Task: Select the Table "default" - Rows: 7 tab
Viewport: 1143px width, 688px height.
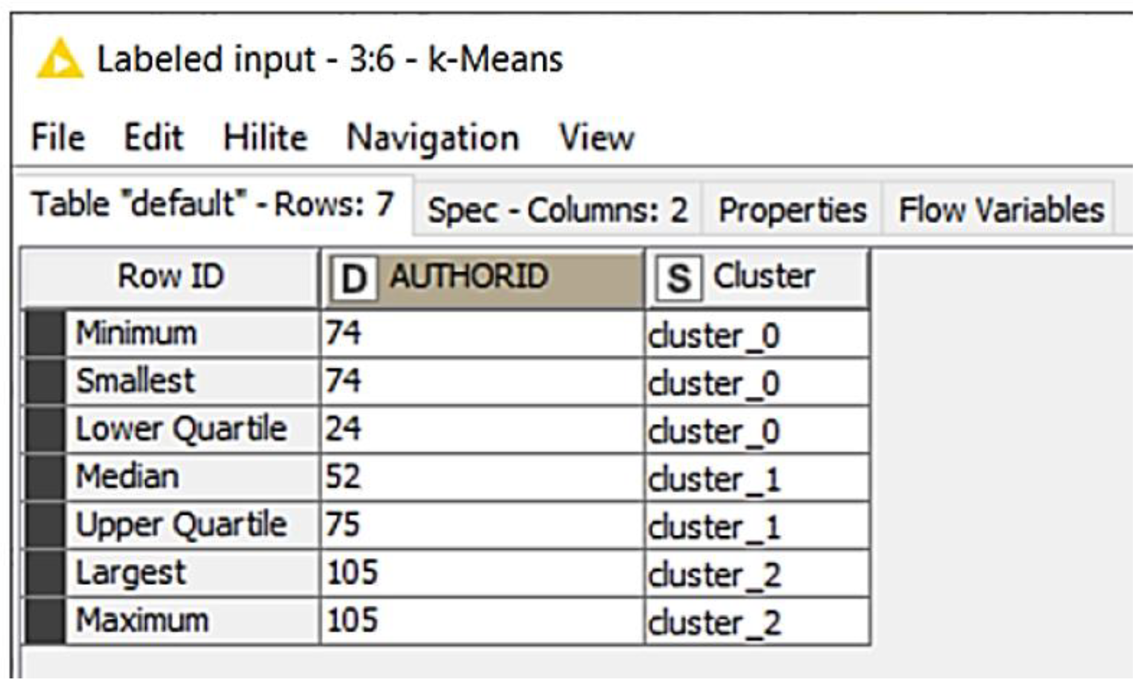Action: click(212, 204)
